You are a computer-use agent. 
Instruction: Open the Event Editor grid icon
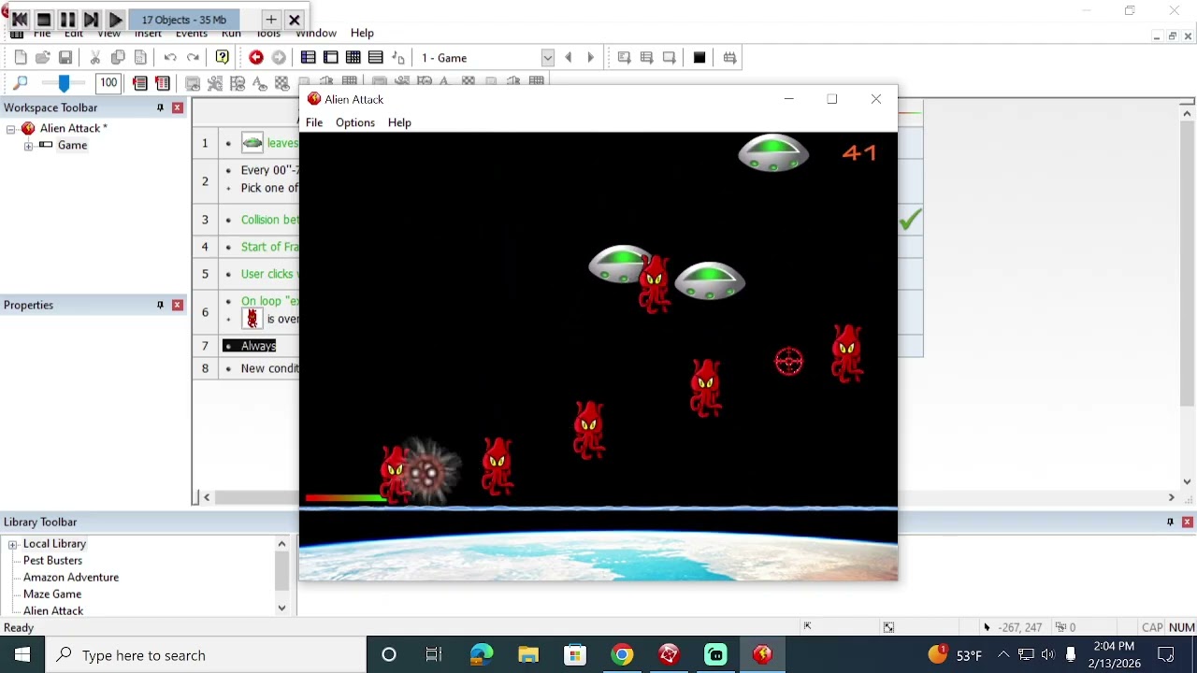pos(353,58)
